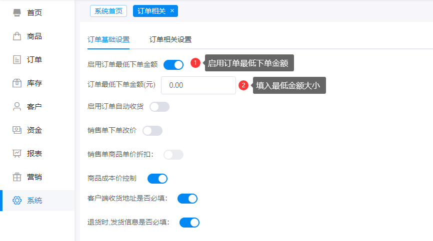
Task: Toggle the 商品成本价控制 switch off
Action: pos(157,179)
